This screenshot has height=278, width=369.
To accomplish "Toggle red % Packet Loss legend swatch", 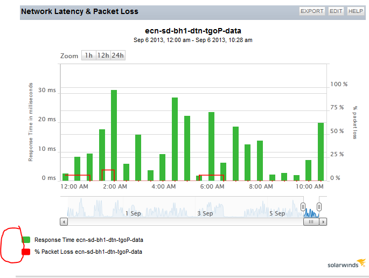I will [26, 252].
